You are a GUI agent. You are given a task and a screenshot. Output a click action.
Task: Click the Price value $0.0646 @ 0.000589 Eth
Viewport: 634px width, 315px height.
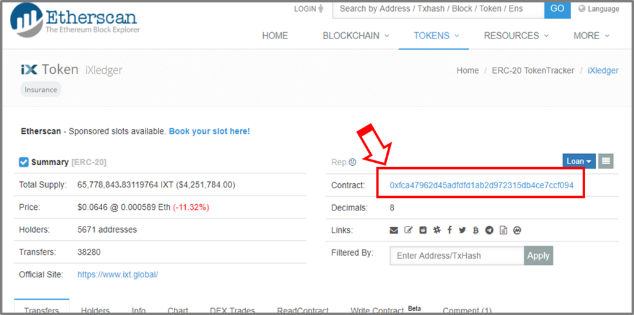click(124, 207)
